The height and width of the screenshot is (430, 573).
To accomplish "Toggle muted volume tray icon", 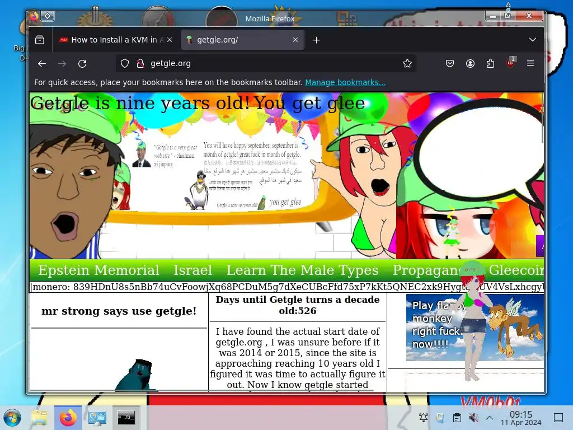I will 473,418.
